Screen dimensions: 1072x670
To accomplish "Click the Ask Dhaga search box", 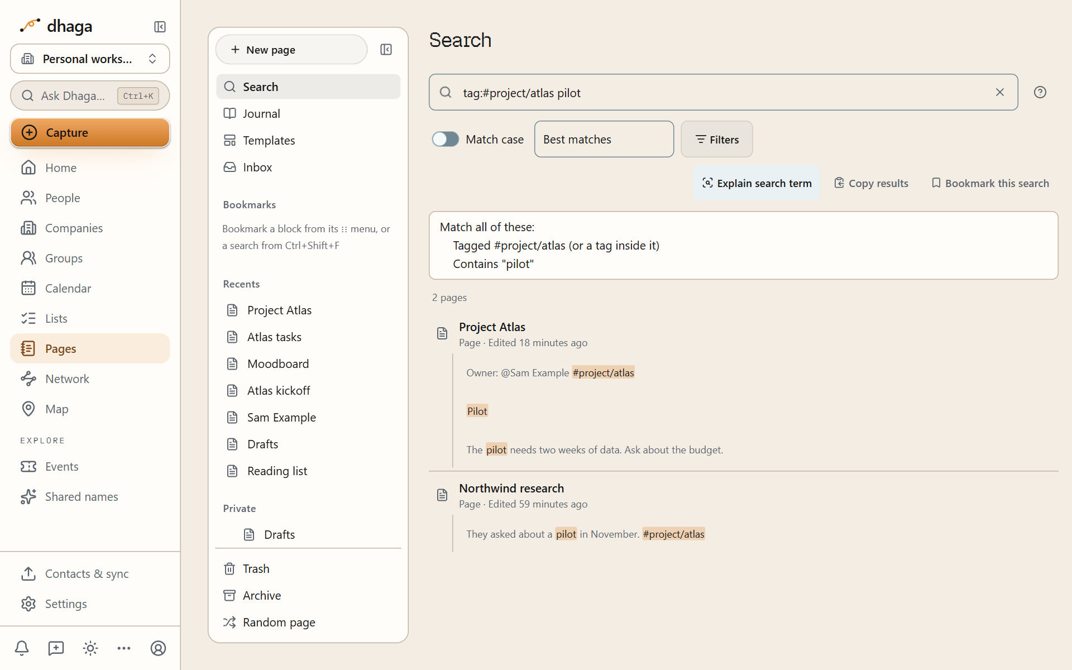I will pos(90,95).
